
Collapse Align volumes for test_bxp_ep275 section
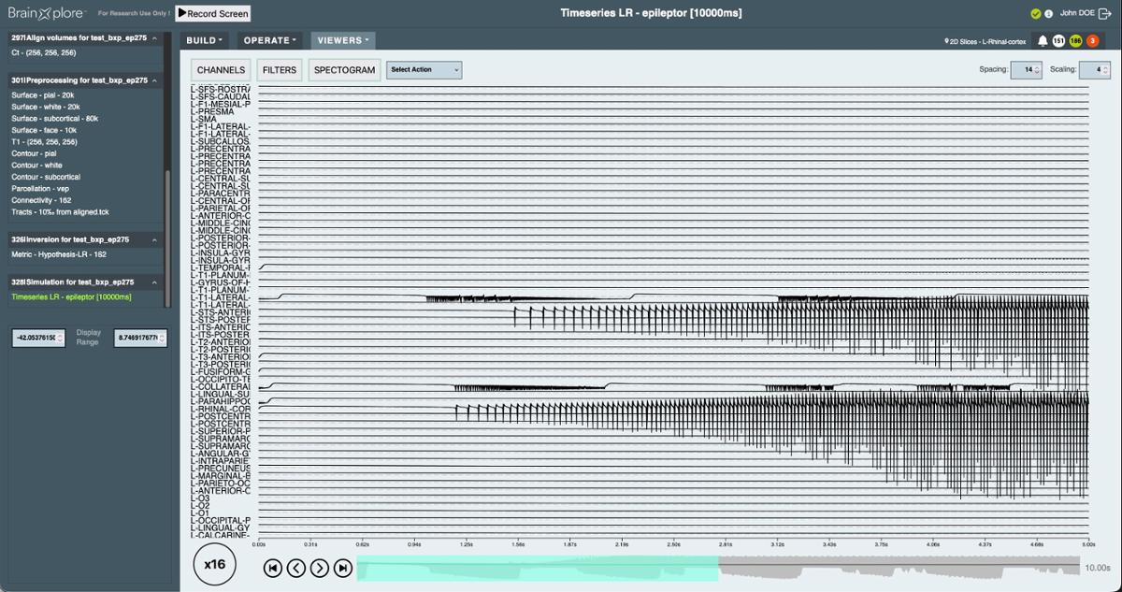tap(154, 38)
